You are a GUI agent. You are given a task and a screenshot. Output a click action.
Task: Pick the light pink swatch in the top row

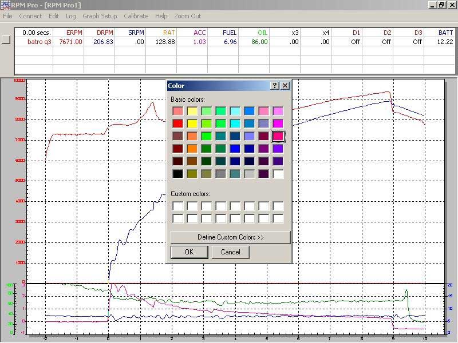264,111
